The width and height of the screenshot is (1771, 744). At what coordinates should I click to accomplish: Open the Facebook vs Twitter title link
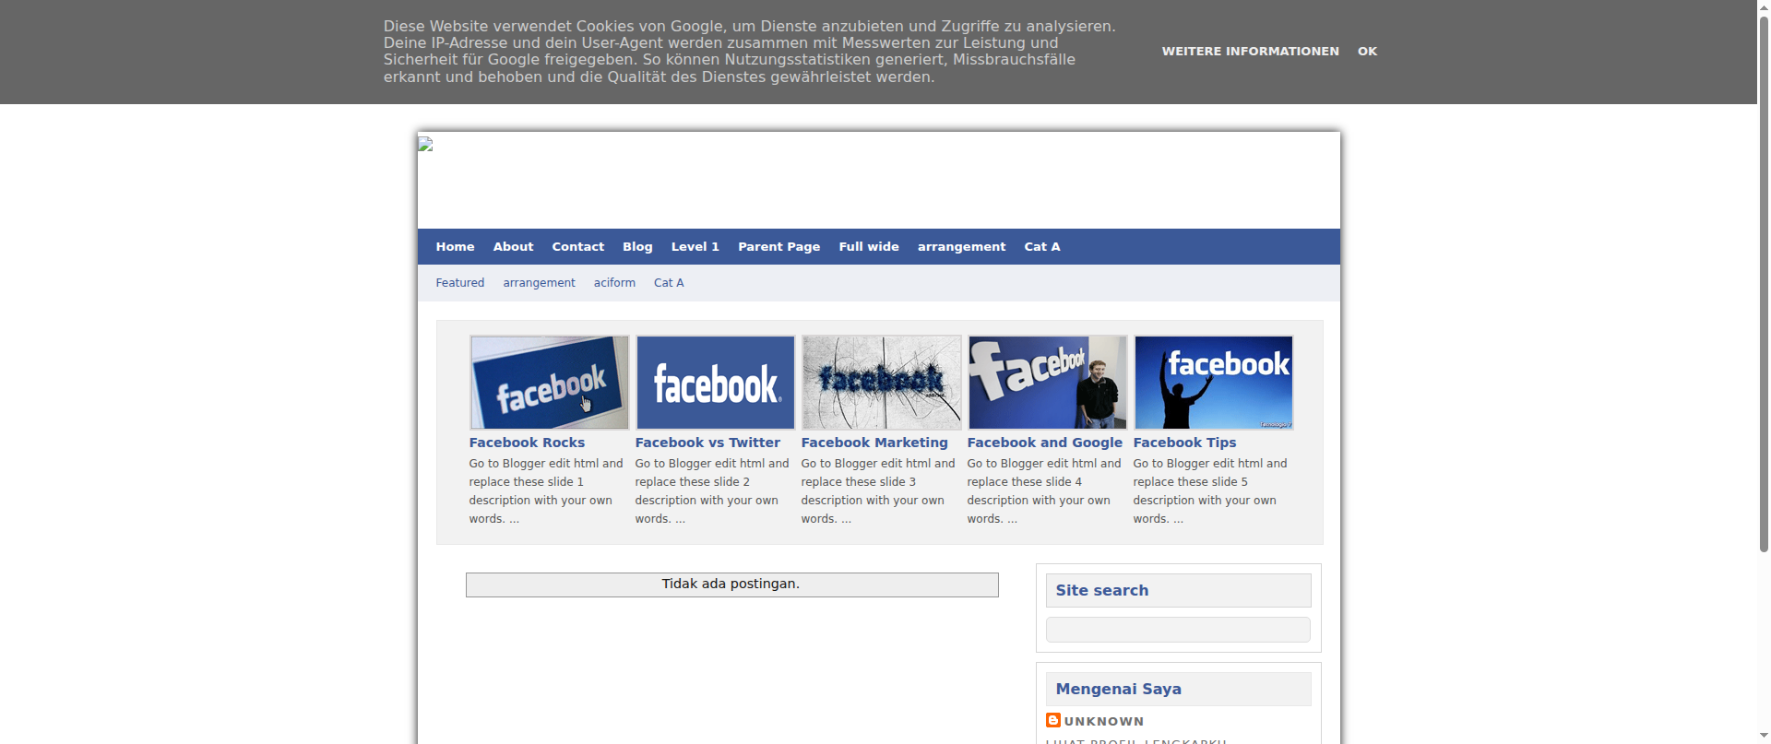(x=707, y=443)
